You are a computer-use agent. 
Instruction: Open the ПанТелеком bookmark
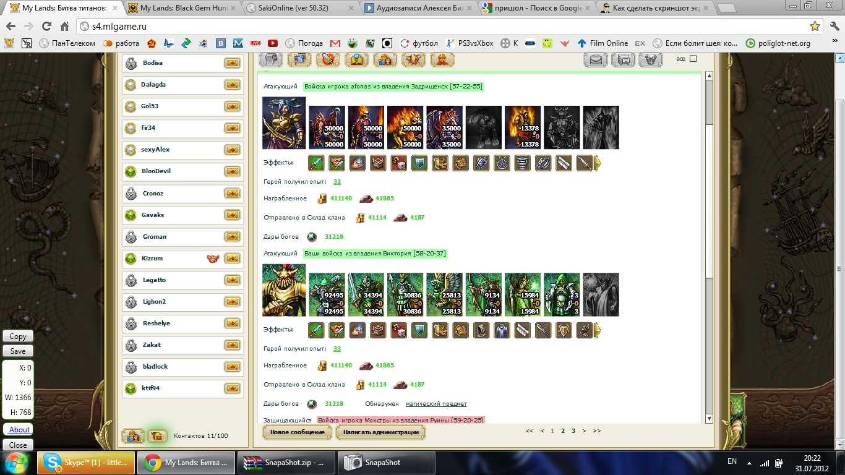click(x=67, y=43)
